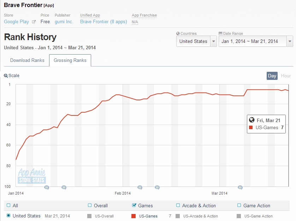Image resolution: width=296 pixels, height=221 pixels.
Task: Click the Feb 2014 axis label
Action: pos(123,193)
